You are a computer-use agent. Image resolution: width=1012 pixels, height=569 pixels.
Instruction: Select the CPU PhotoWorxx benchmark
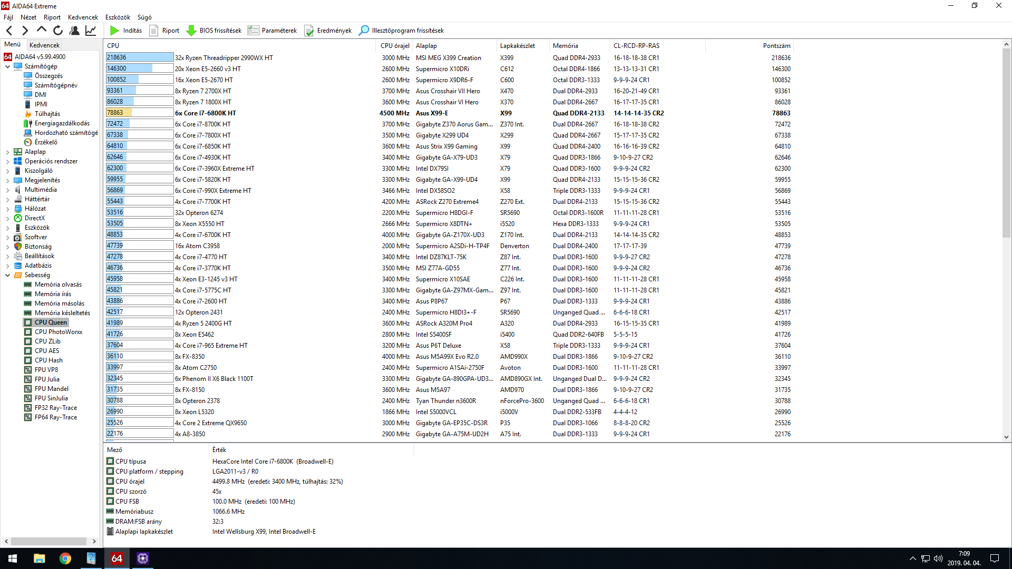[58, 332]
